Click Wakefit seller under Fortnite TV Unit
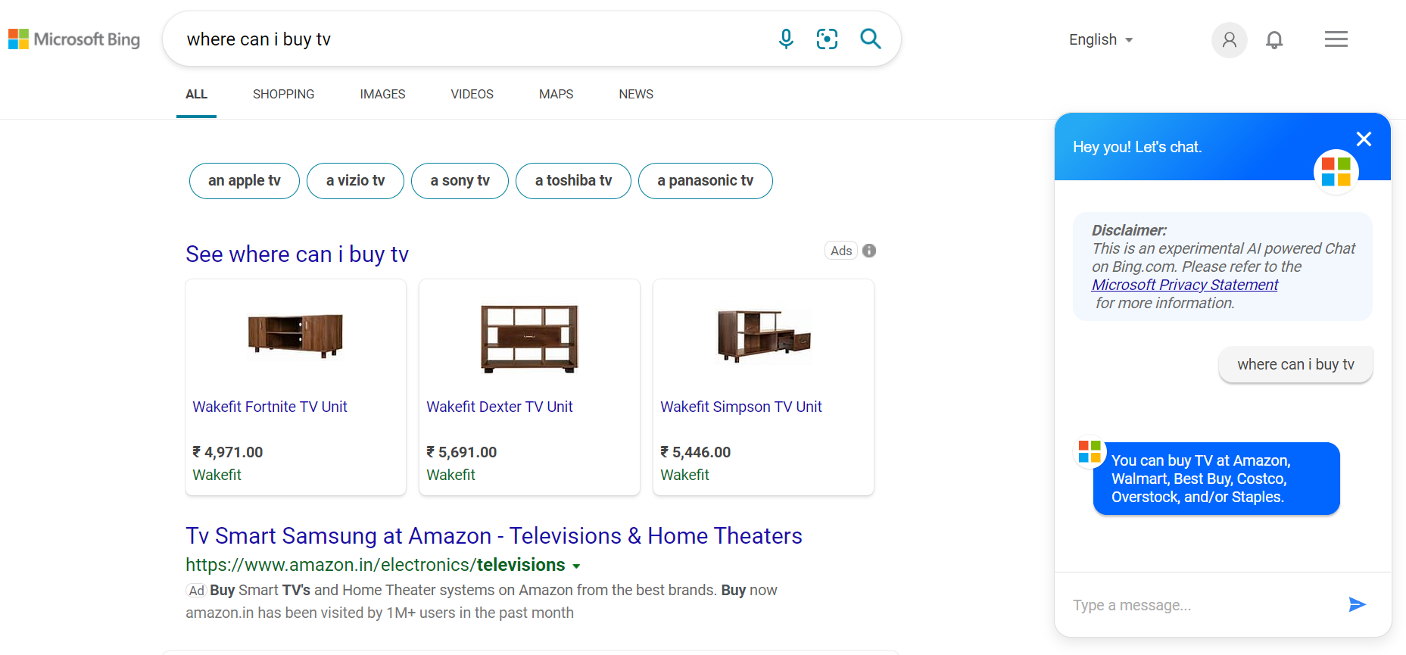This screenshot has width=1406, height=655. pos(217,475)
